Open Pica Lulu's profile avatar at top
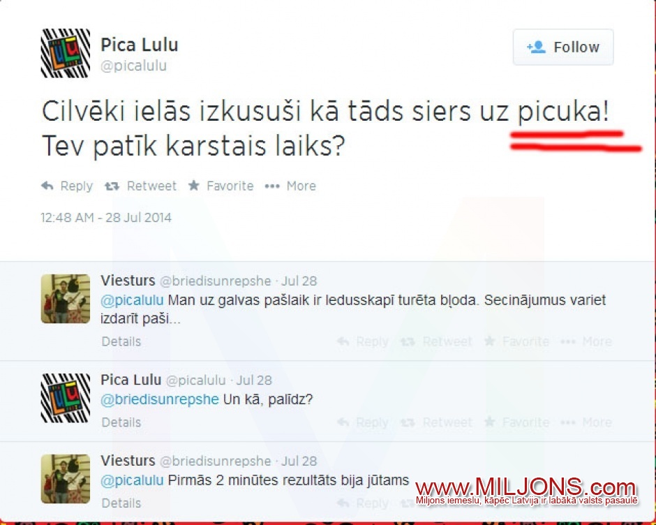The height and width of the screenshot is (525, 656). click(x=66, y=53)
